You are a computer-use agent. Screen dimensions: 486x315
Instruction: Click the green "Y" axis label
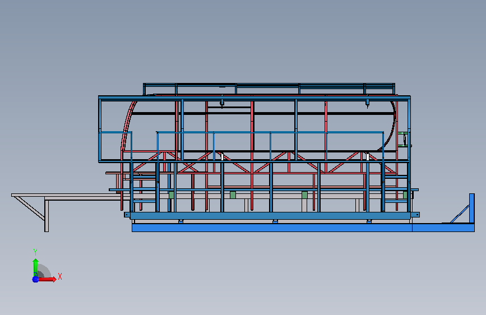click(35, 252)
